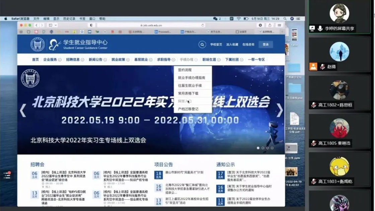
Task: Open 唐山市新时代“凤凰英才”计划 notice
Action: 184,172
